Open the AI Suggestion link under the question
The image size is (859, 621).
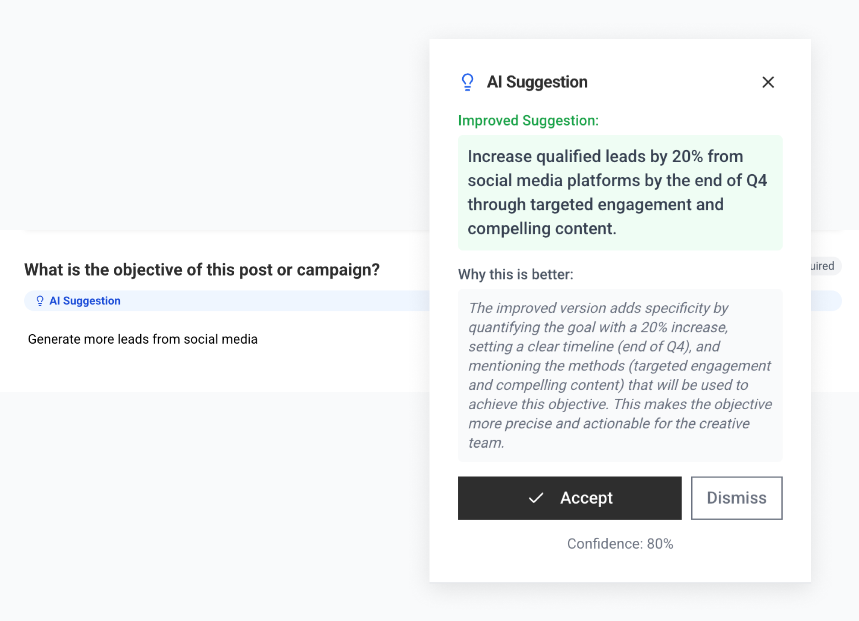[x=85, y=301]
